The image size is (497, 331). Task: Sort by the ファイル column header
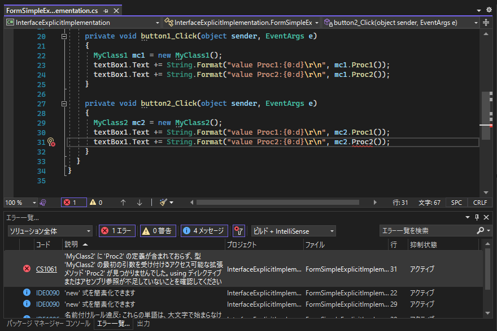346,244
